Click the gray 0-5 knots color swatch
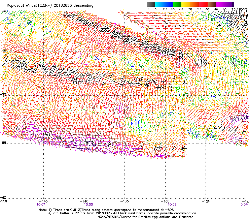The width and height of the screenshot is (249, 219). pos(151,4)
